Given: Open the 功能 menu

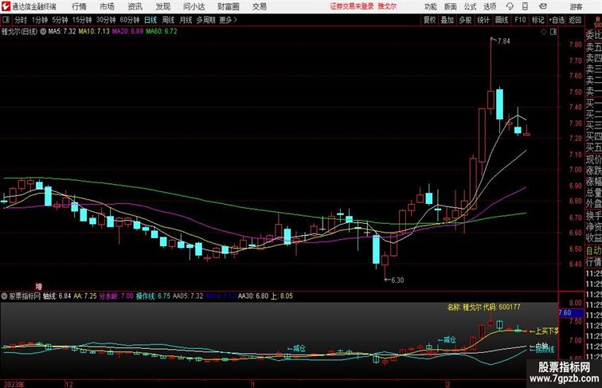Looking at the screenshot, I should [x=430, y=6].
